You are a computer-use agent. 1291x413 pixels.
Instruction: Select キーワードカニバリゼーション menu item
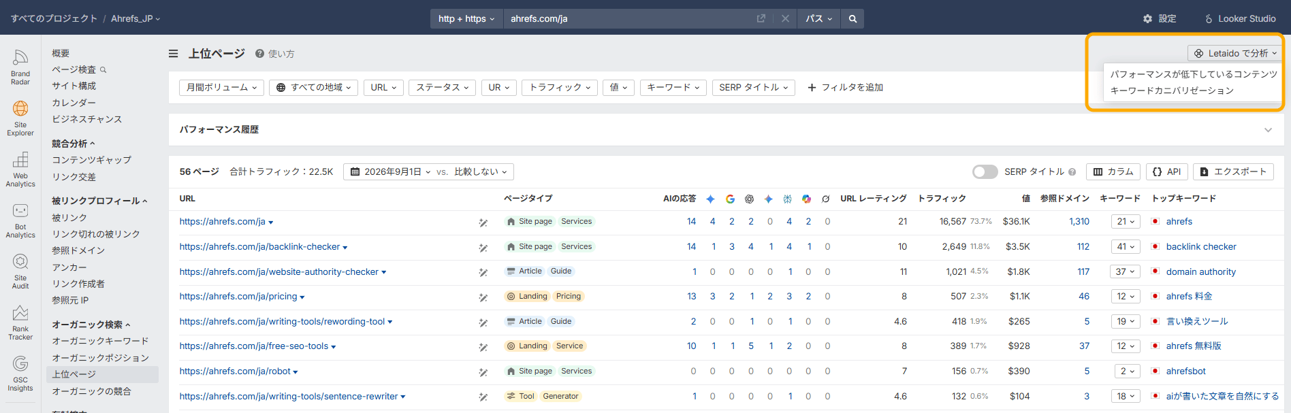pyautogui.click(x=1172, y=90)
